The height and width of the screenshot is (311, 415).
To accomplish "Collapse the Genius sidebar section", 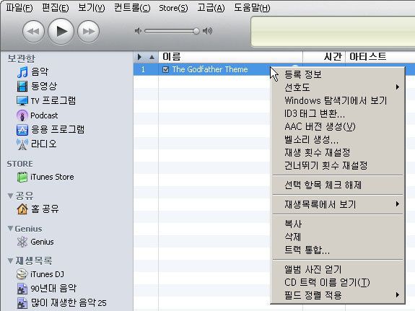I will (x=10, y=229).
